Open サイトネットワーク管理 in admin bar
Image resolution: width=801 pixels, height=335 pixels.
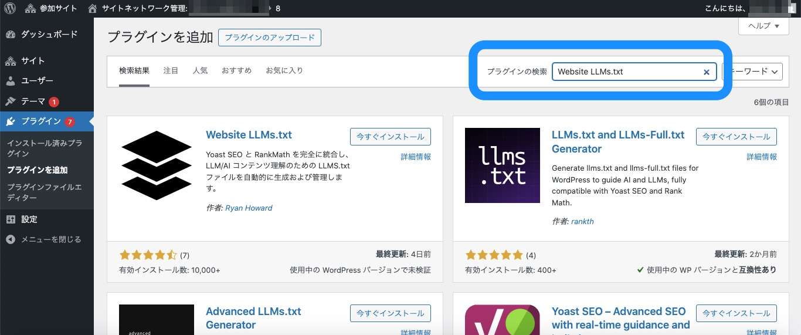pos(137,8)
